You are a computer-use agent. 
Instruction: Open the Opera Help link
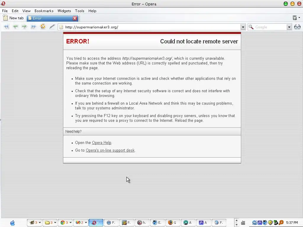tap(102, 143)
